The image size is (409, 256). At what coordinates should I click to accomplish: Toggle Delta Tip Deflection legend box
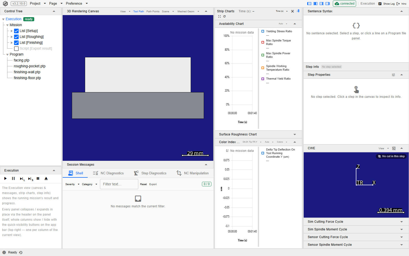263,153
